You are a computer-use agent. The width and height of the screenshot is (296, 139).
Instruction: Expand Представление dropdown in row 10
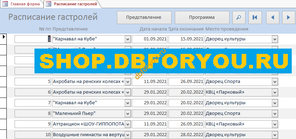click(128, 135)
